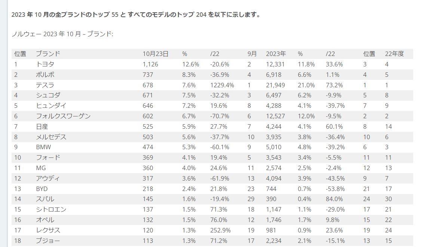Click the ヒュンダイ brand cell
Image resolution: width=430 pixels, height=247 pixels.
[x=51, y=106]
